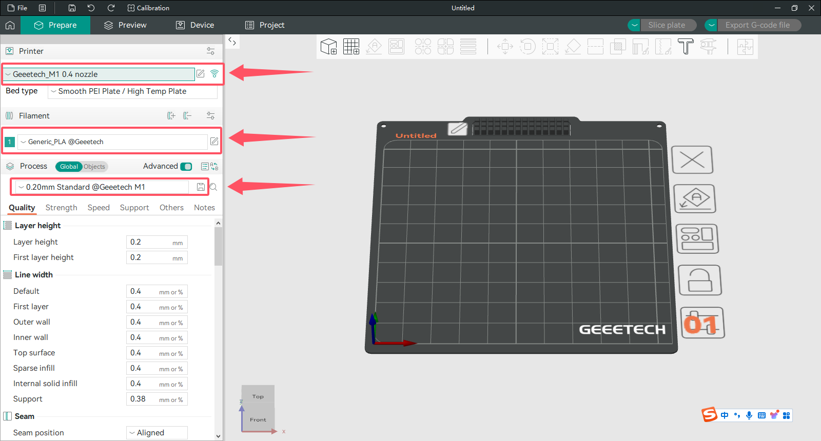
Task: Select the Cut tool
Action: [x=595, y=47]
